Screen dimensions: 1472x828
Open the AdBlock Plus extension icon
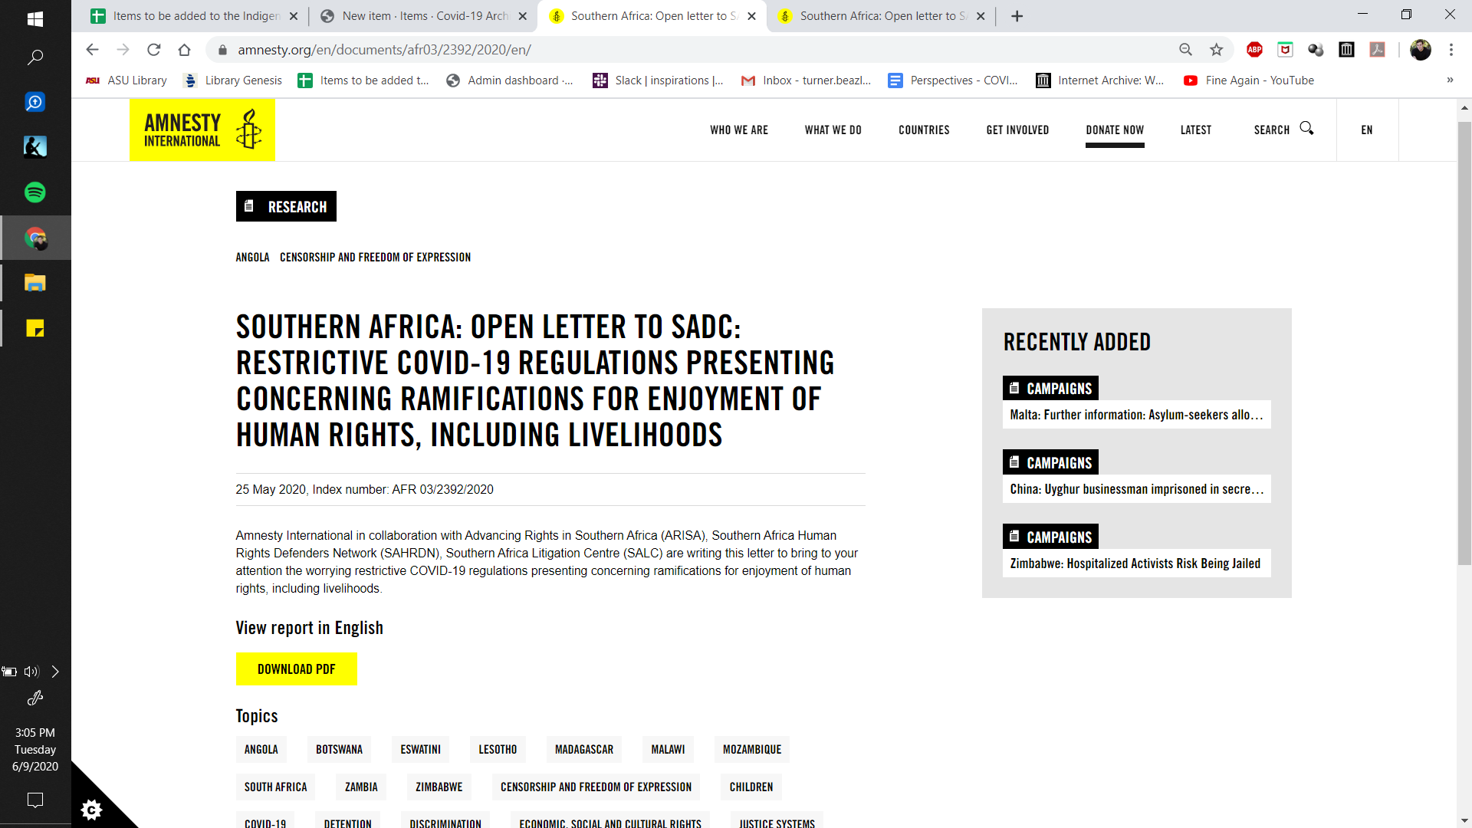pos(1254,50)
